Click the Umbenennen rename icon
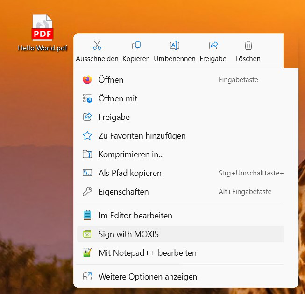 (175, 45)
